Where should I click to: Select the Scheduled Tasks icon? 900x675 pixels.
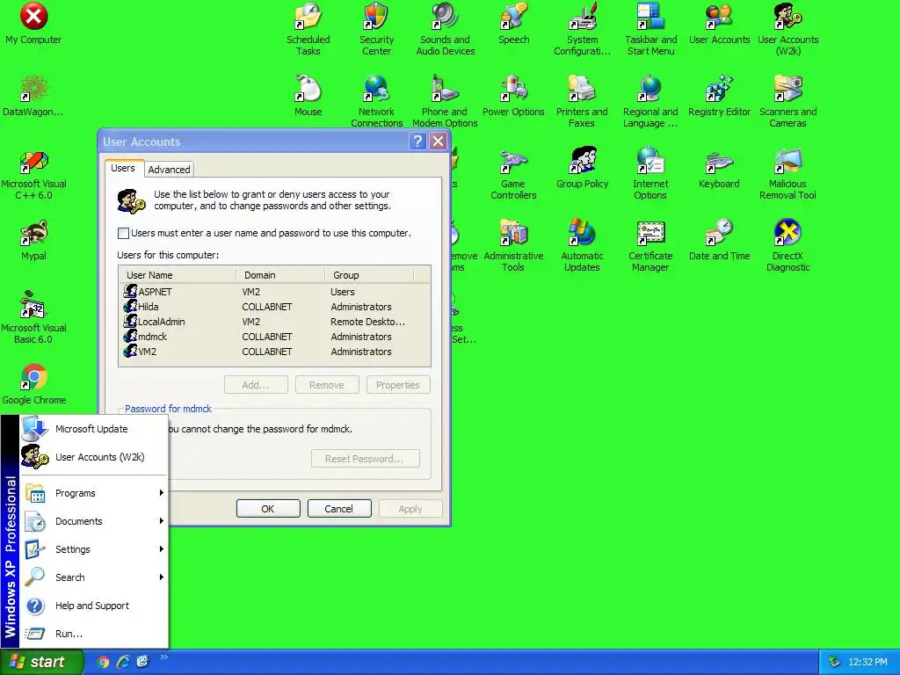coord(308,29)
